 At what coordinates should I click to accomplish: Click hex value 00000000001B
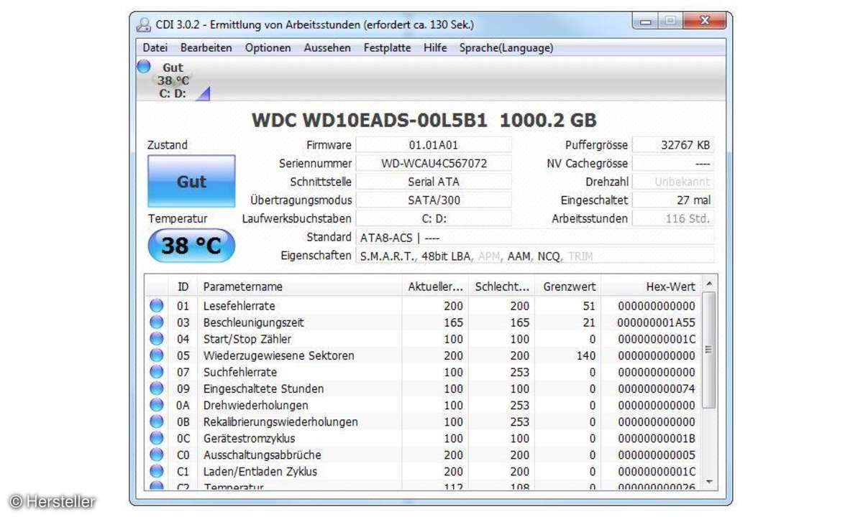coord(657,438)
